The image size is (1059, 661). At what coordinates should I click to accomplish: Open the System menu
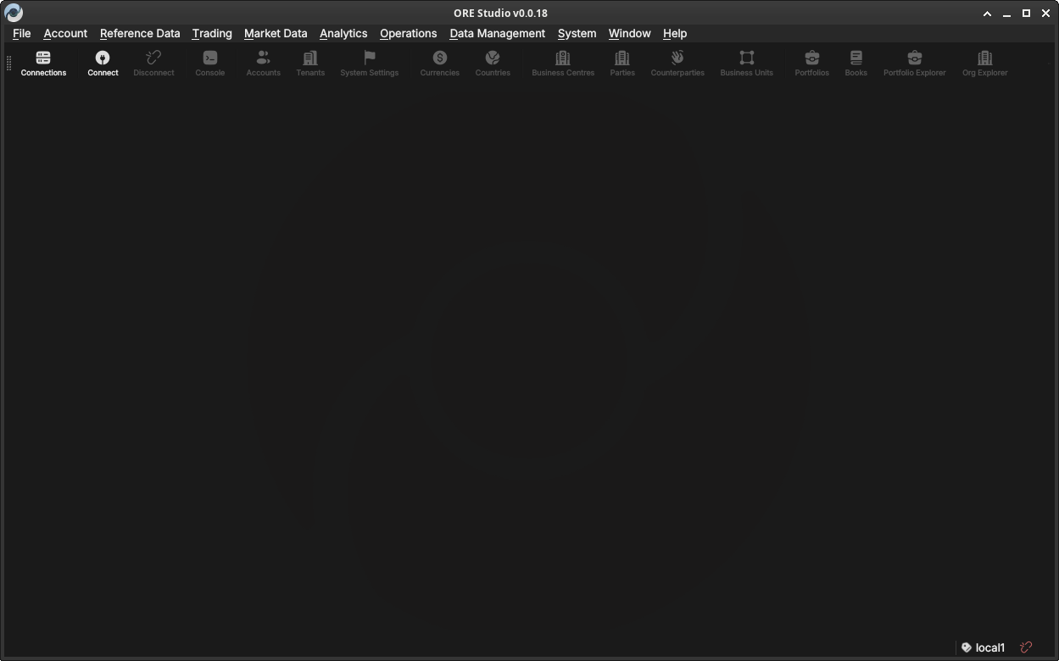click(577, 33)
